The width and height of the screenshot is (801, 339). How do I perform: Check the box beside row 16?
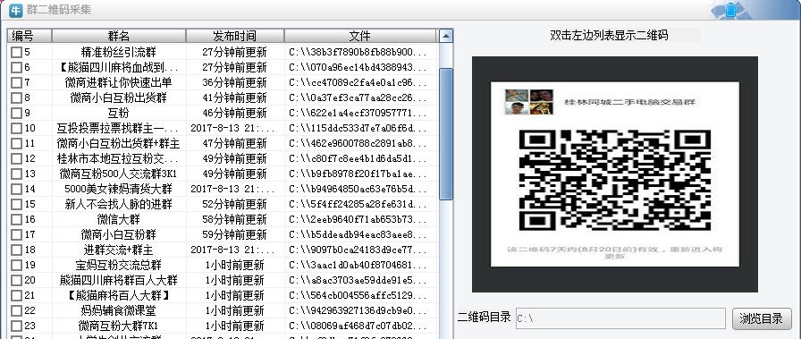coord(16,219)
